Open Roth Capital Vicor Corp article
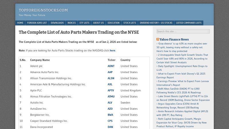The image size is (229, 129). pos(181,123)
